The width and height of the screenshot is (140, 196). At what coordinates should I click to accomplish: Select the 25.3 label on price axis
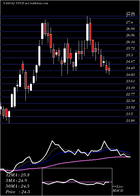click(129, 55)
